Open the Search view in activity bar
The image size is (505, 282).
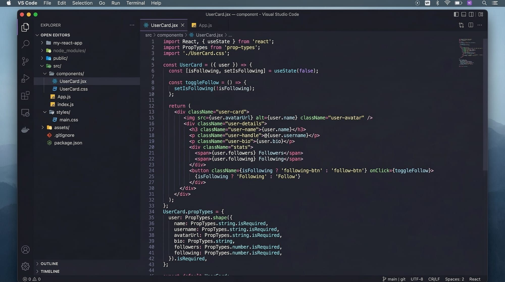pyautogui.click(x=25, y=44)
